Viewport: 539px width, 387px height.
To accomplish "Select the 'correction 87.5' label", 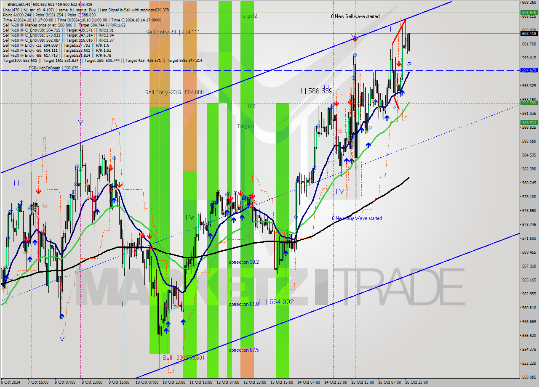I will [244, 350].
